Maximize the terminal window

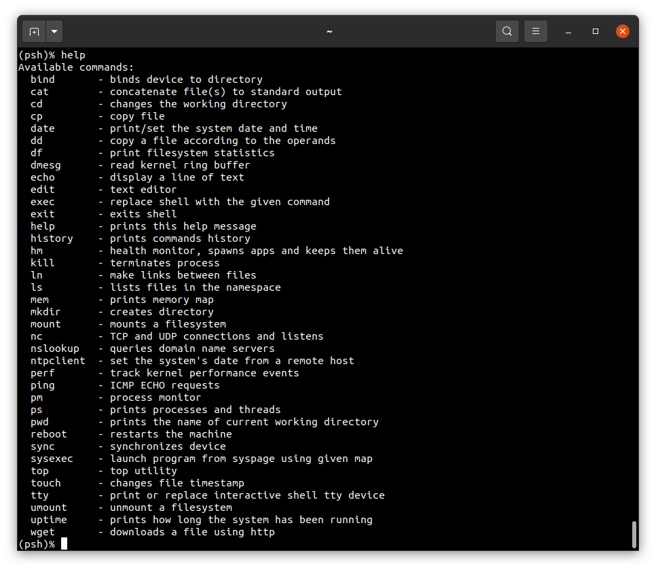coord(596,31)
